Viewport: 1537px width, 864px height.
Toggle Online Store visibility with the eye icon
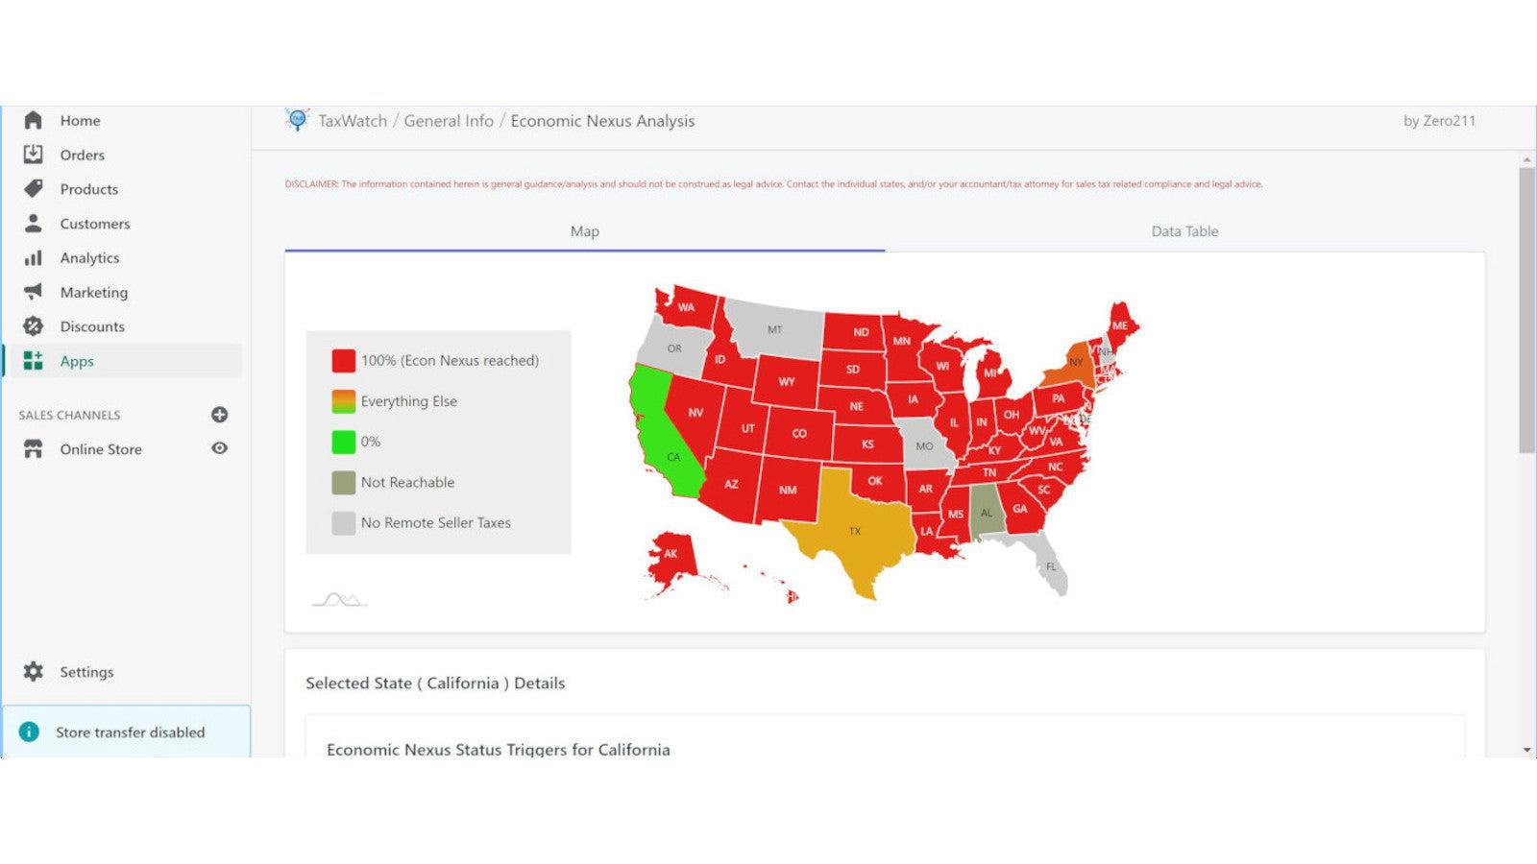pyautogui.click(x=221, y=448)
